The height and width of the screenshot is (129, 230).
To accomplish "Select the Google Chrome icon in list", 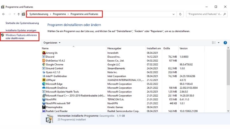I will click(44, 64).
